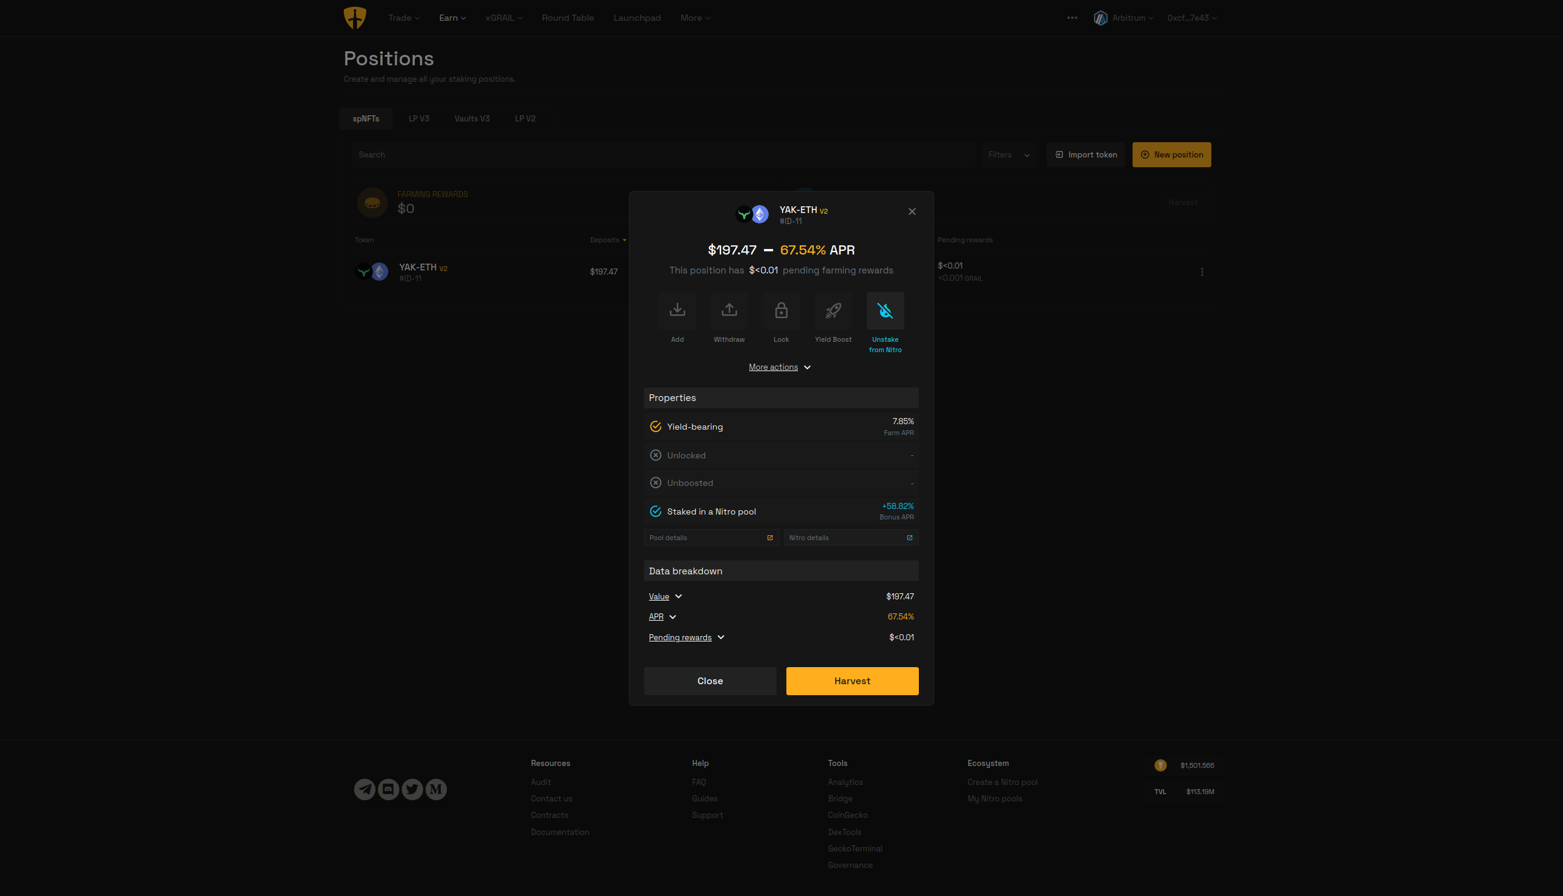Screen dimensions: 1563x896
Task: Expand the APR dropdown in data breakdown
Action: point(662,616)
